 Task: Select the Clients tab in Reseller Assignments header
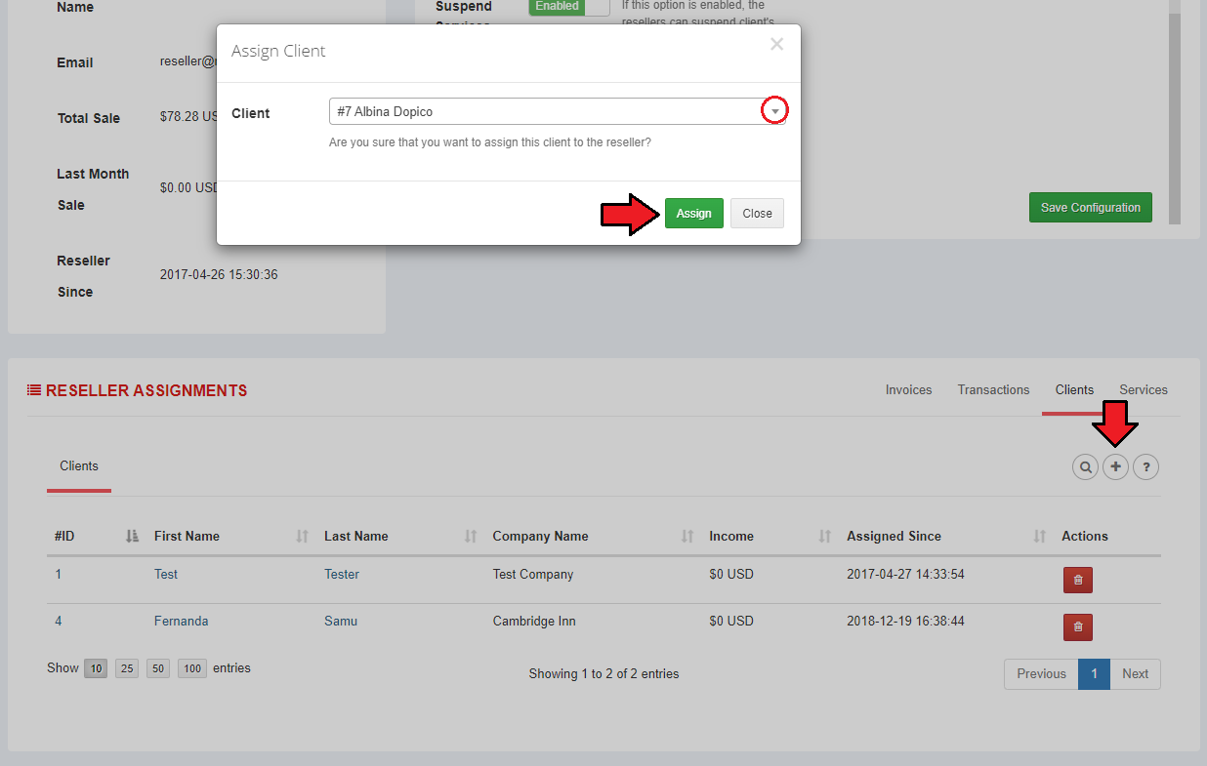coord(1074,389)
